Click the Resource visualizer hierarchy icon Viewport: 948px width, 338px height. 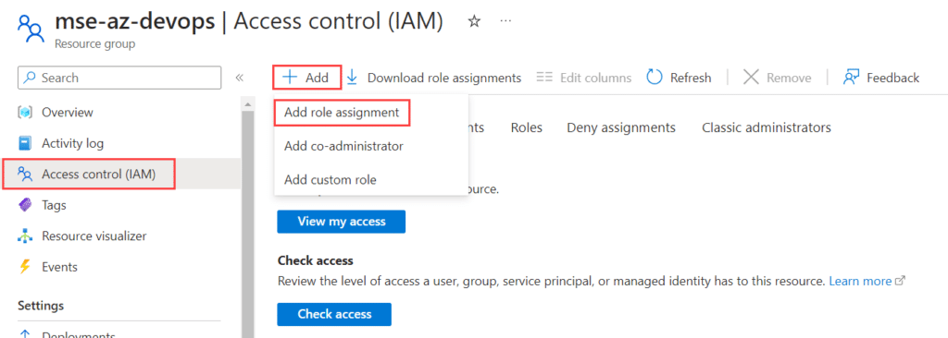(x=25, y=236)
